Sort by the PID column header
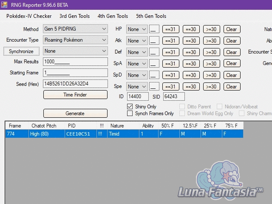Viewport: 272px width, 204px height. pyautogui.click(x=80, y=126)
